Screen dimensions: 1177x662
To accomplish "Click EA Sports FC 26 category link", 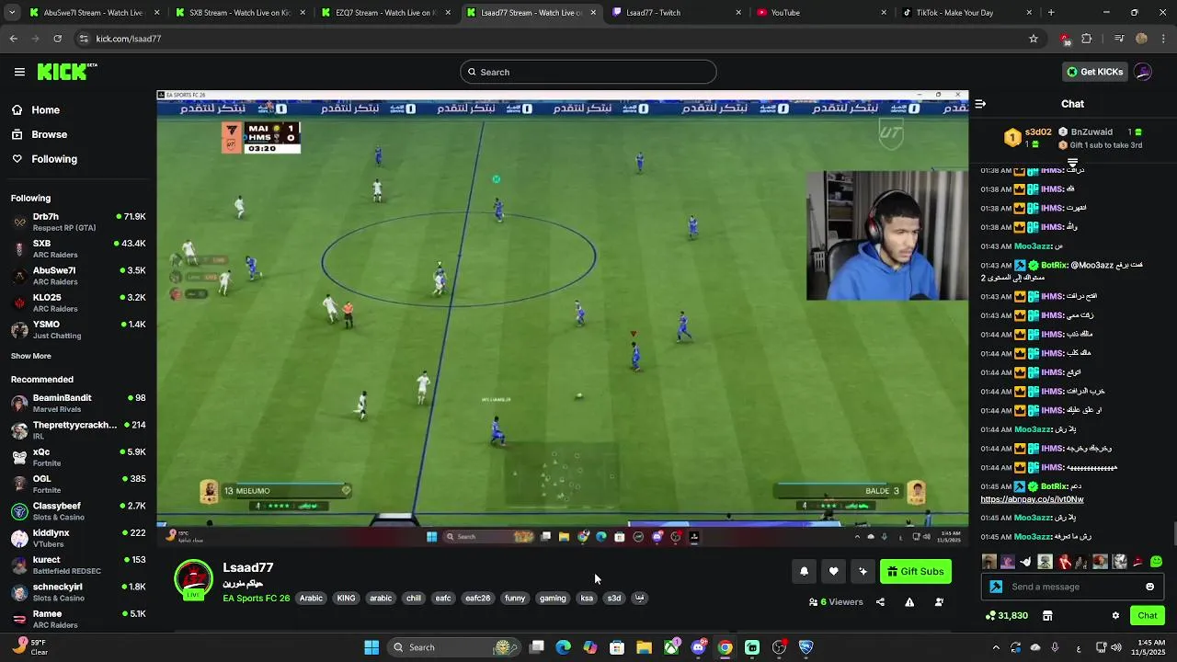I will coord(257,598).
